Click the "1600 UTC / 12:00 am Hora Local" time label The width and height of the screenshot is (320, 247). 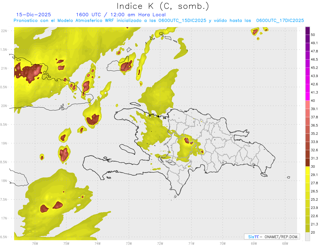point(121,15)
